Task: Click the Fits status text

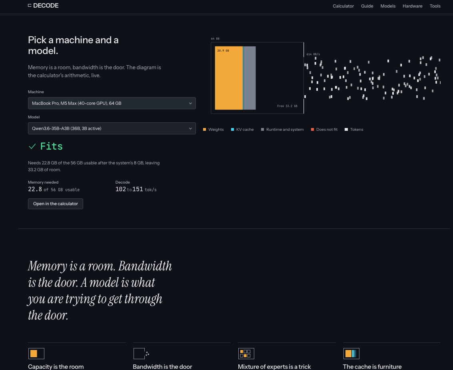Action: coord(52,146)
